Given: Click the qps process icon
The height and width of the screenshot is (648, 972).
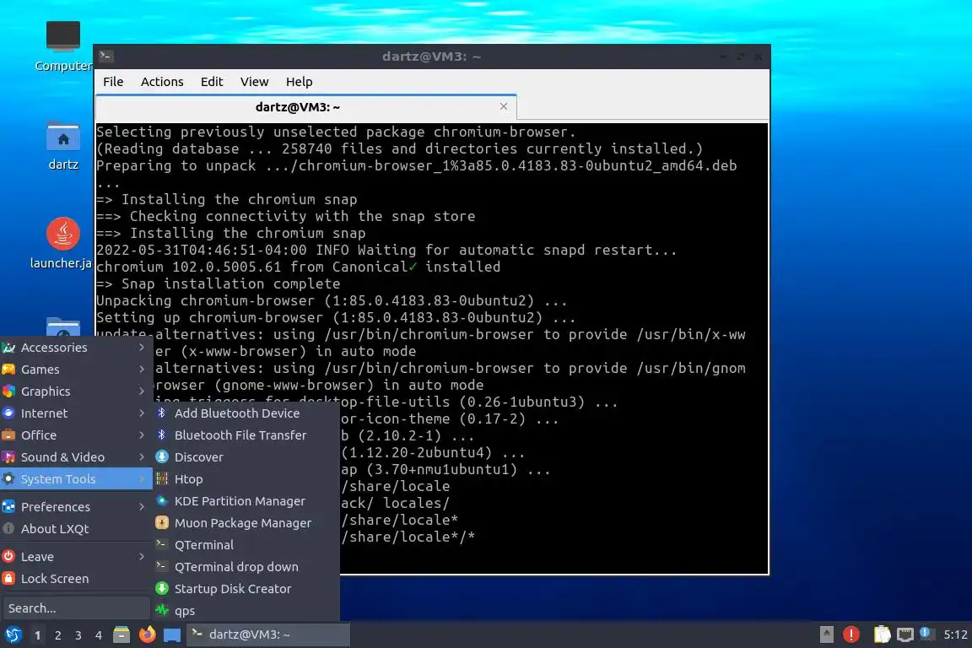Looking at the screenshot, I should pyautogui.click(x=162, y=610).
